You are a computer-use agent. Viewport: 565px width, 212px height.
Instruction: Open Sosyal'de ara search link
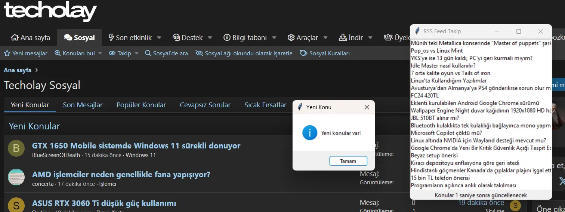point(170,53)
